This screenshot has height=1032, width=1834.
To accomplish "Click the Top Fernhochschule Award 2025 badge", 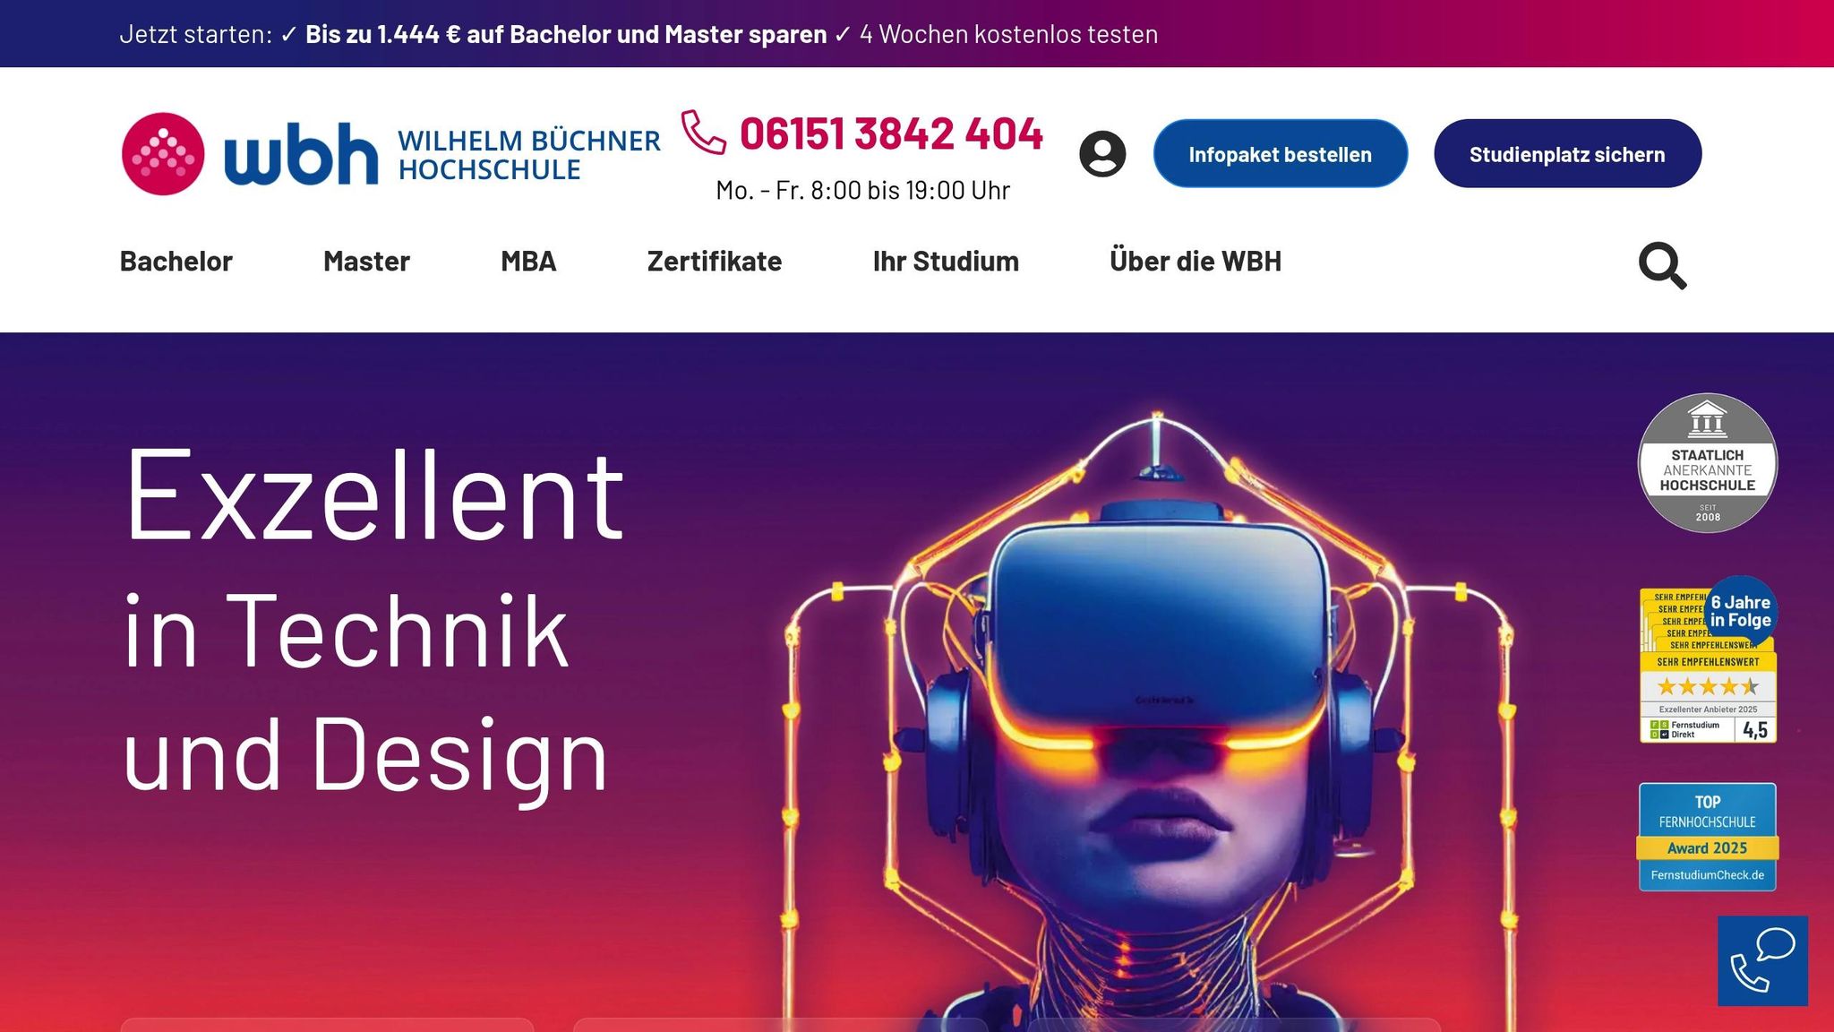I will [1708, 837].
